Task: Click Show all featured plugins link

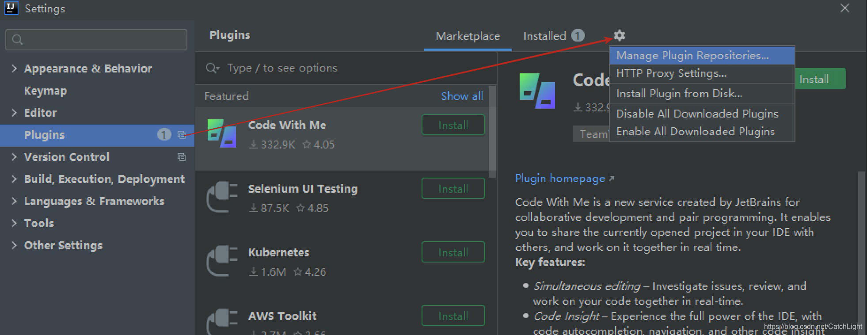Action: [x=462, y=96]
